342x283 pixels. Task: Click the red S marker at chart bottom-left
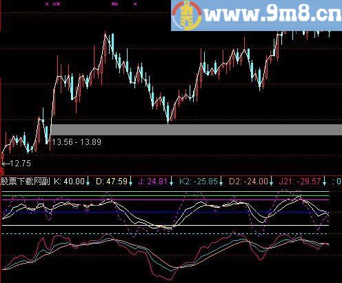coord(1,171)
